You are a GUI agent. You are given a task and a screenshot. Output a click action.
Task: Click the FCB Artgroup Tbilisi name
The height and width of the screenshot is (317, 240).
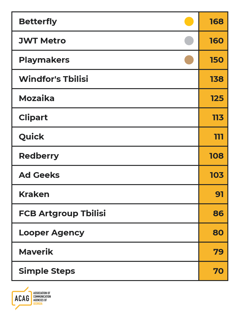pos(62,214)
